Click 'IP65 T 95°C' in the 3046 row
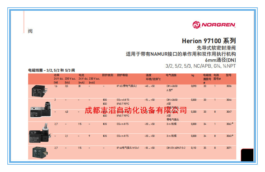Viewport: 265px width, 172px height. tap(123, 104)
